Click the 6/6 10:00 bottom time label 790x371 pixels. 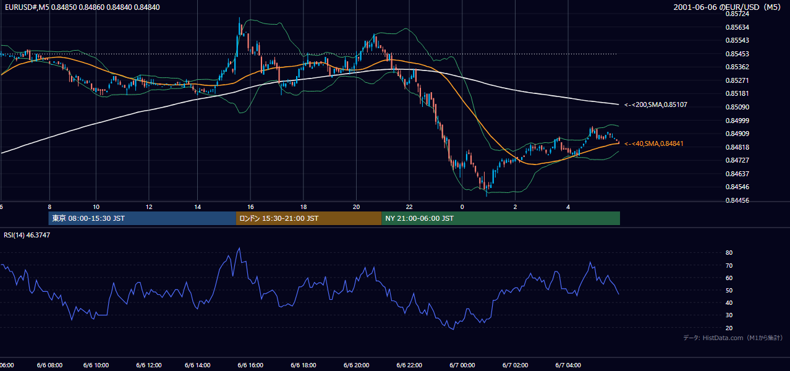[95, 365]
